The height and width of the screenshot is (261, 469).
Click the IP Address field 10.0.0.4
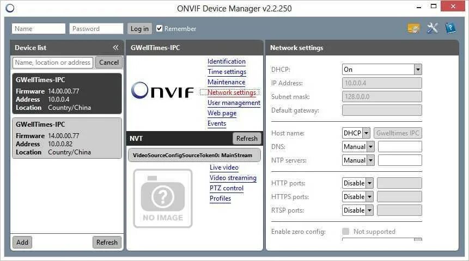(x=382, y=83)
